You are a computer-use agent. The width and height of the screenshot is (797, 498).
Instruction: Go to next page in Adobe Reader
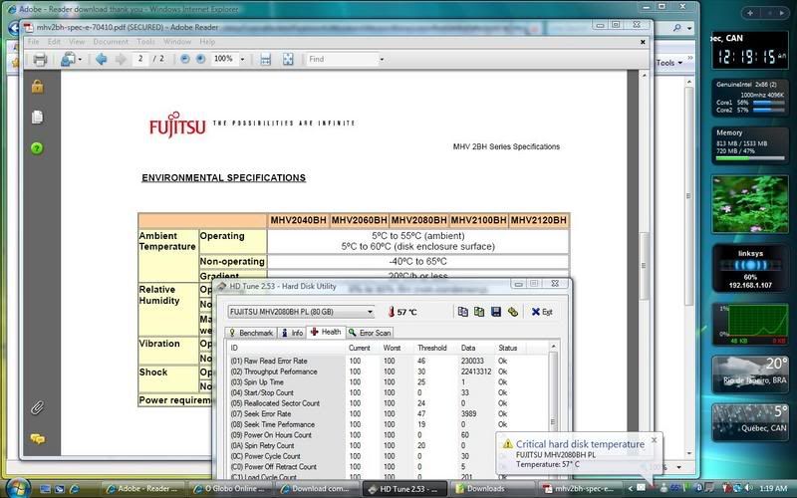(x=121, y=60)
